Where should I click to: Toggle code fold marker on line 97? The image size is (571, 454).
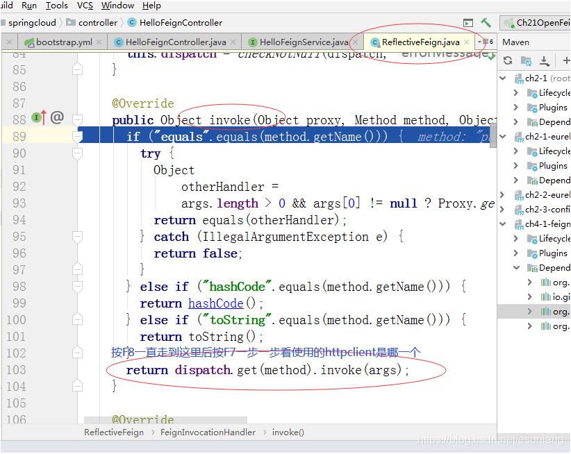(78, 269)
